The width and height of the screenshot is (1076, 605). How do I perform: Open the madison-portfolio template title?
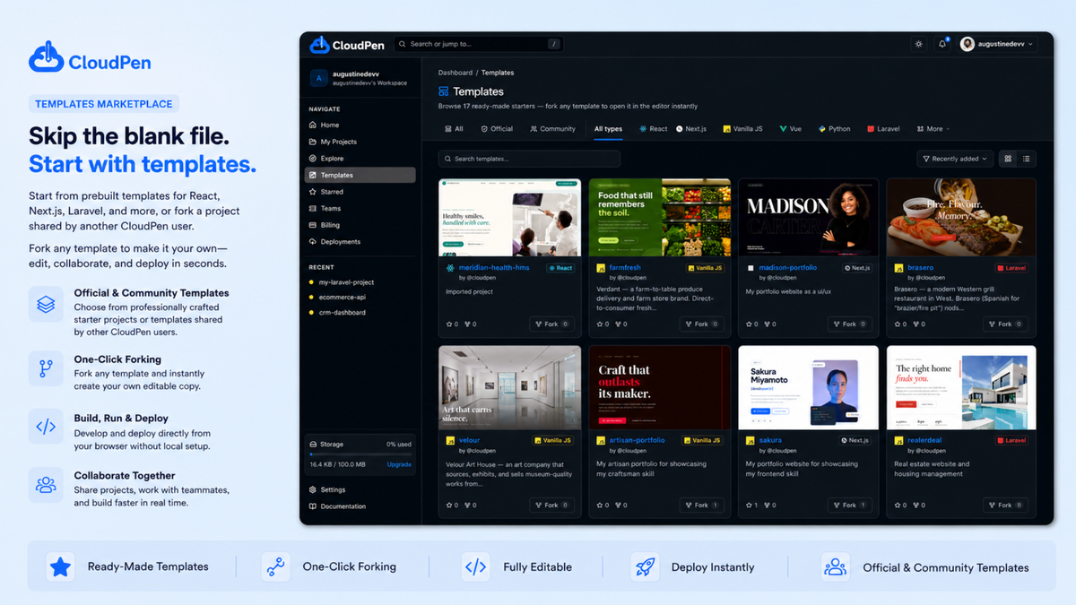789,268
